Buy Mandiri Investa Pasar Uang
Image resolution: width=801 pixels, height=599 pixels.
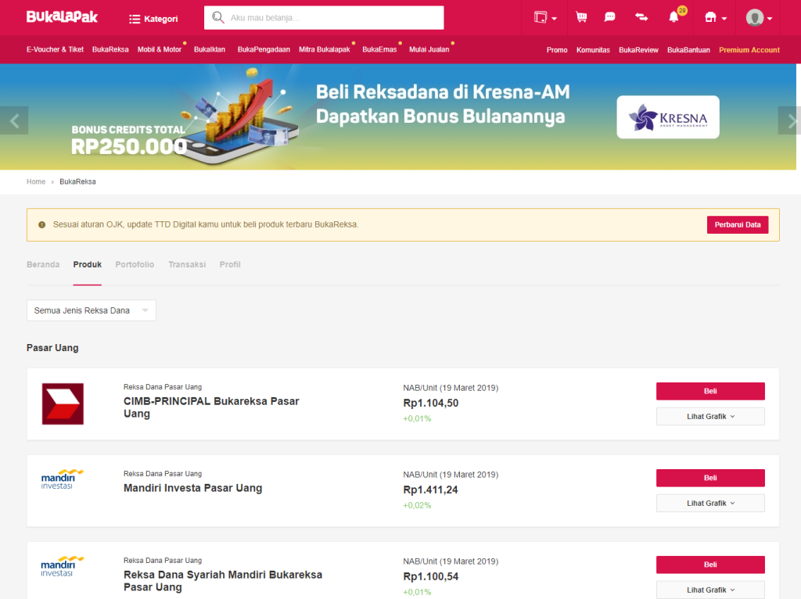pos(710,478)
